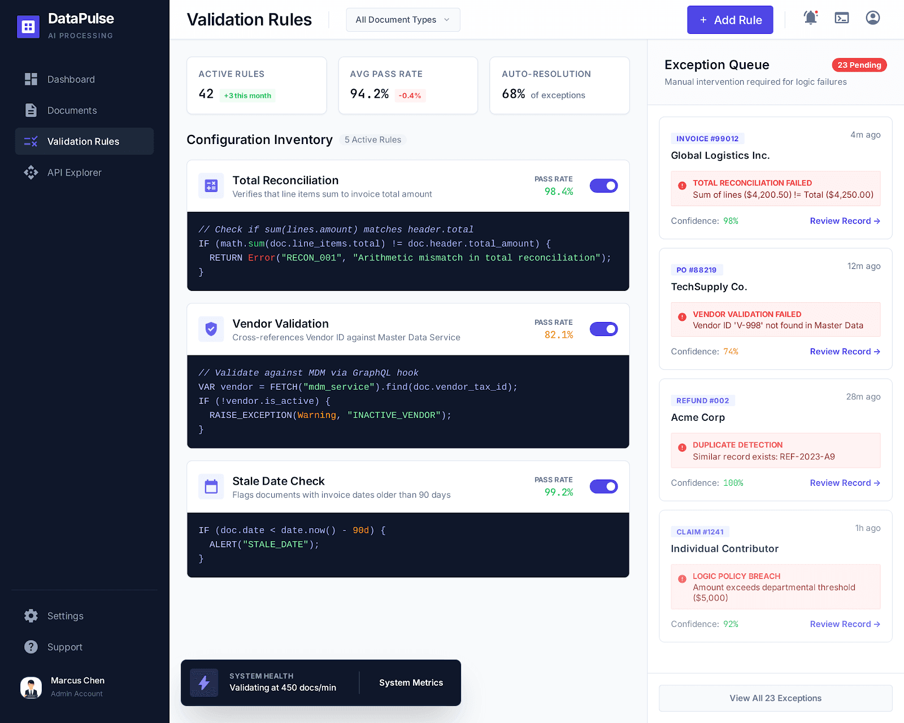Screen dimensions: 904x723
Task: Click the Vendor Validation shield icon
Action: point(211,329)
